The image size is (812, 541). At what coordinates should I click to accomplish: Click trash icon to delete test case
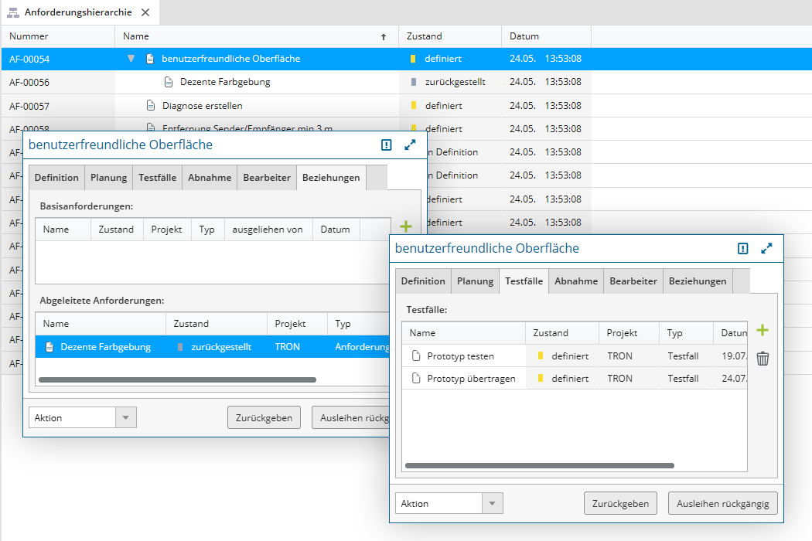coord(763,359)
